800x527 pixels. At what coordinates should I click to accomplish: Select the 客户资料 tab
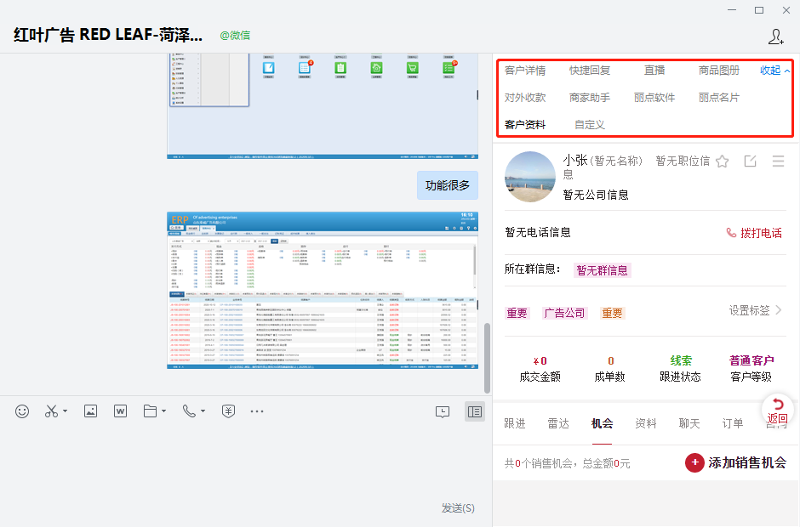pos(525,125)
